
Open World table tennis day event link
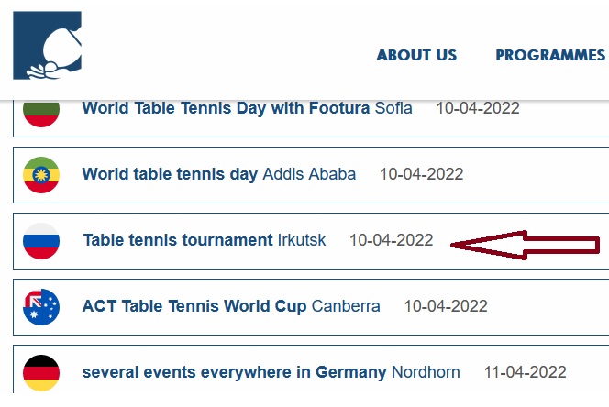coord(170,174)
